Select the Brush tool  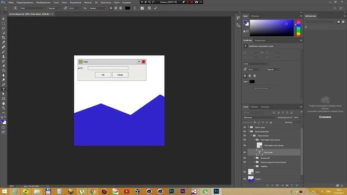coord(3,52)
